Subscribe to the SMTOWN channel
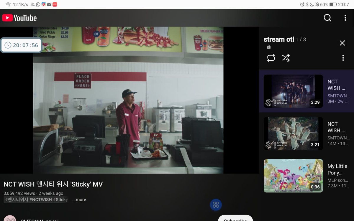 (235, 219)
